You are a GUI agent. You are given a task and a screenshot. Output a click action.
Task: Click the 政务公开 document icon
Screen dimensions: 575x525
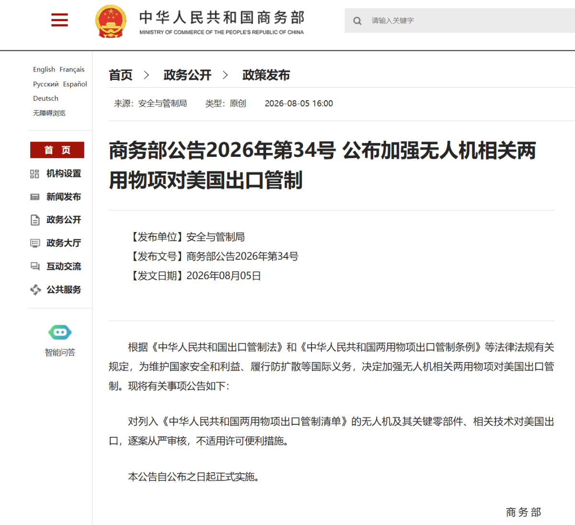[x=34, y=220]
